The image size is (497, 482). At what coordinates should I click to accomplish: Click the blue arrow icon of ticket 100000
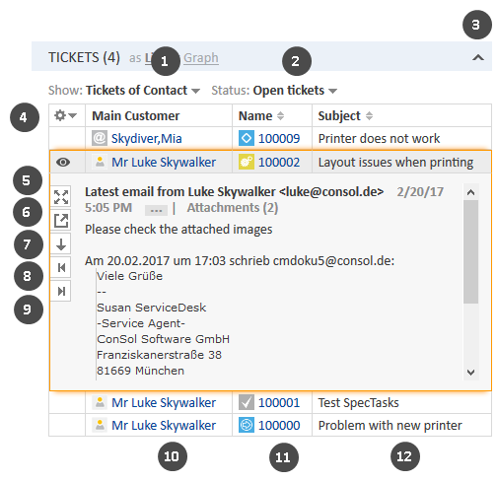click(x=247, y=425)
